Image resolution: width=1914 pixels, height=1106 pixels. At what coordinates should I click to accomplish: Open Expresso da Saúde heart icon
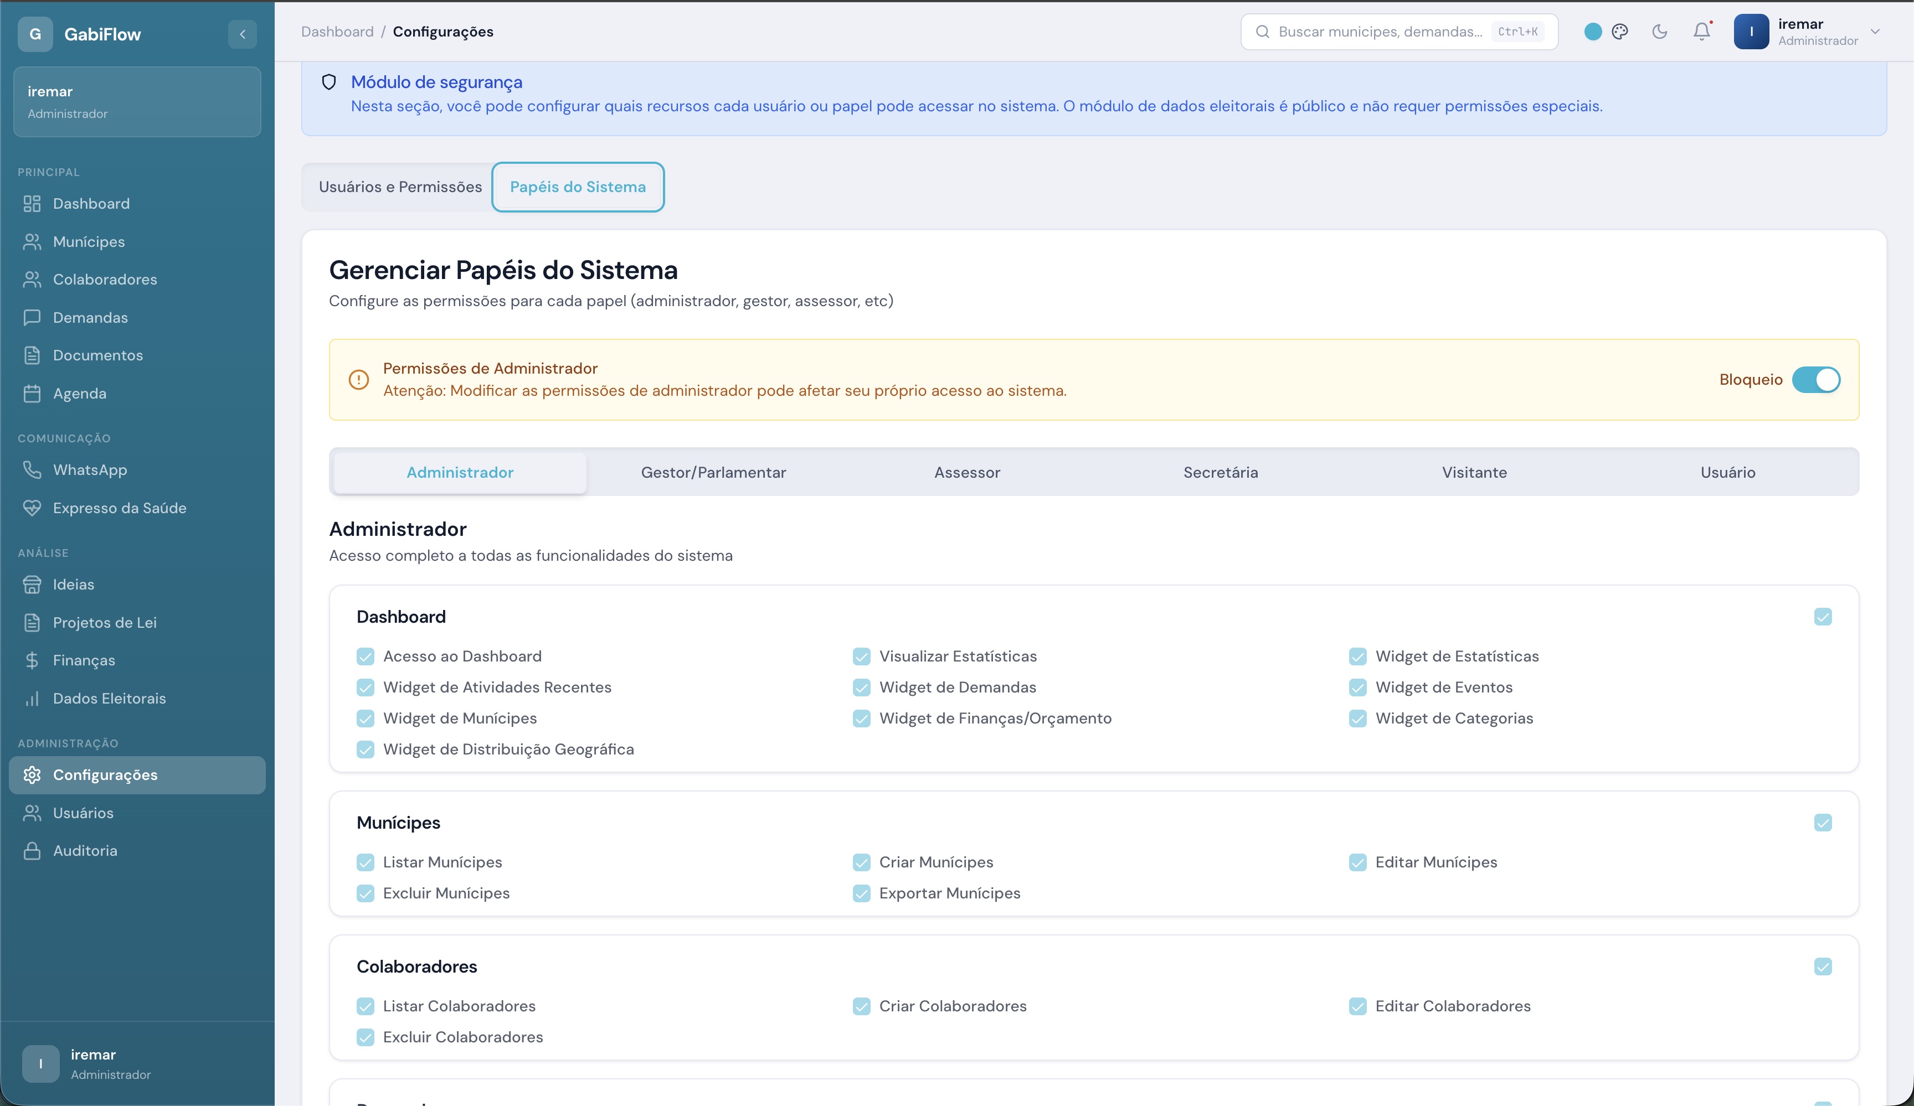[32, 508]
